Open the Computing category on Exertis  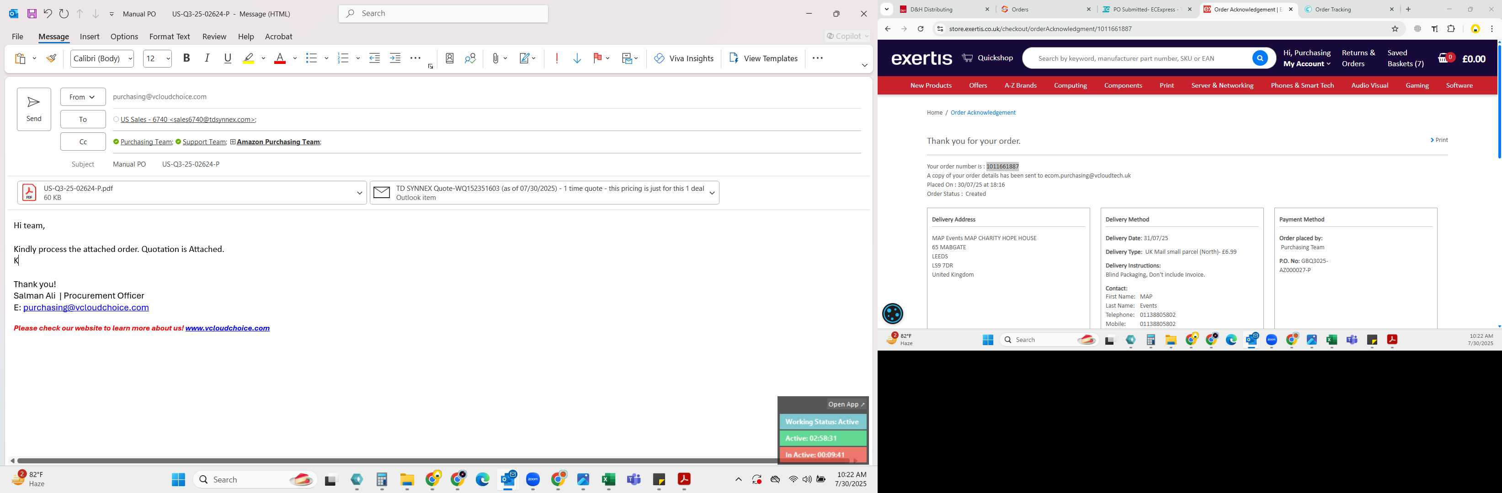(x=1070, y=85)
